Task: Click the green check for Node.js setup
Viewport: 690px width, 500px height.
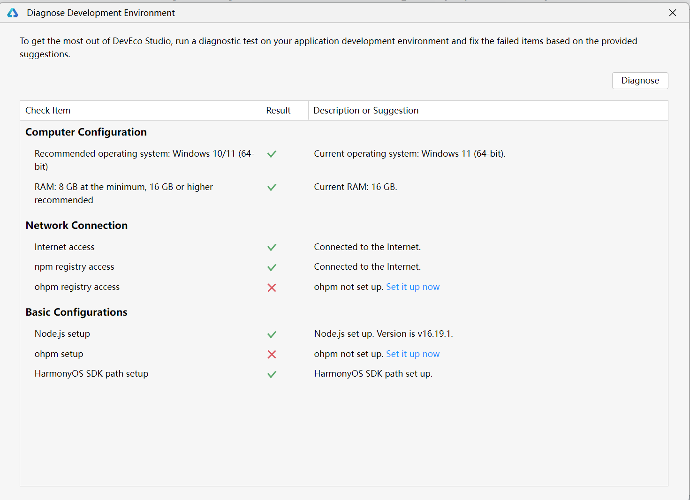Action: (272, 334)
